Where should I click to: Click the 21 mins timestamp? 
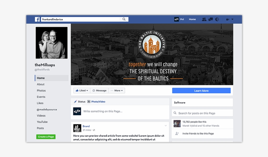[87, 130]
